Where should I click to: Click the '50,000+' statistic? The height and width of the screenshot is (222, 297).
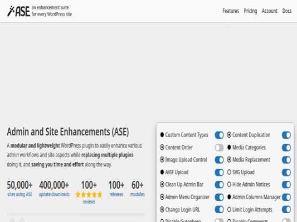[20, 185]
